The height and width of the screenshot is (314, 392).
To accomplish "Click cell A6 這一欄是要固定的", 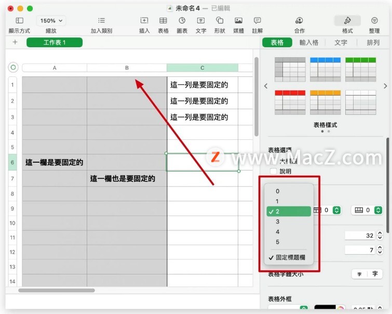I will coord(55,162).
